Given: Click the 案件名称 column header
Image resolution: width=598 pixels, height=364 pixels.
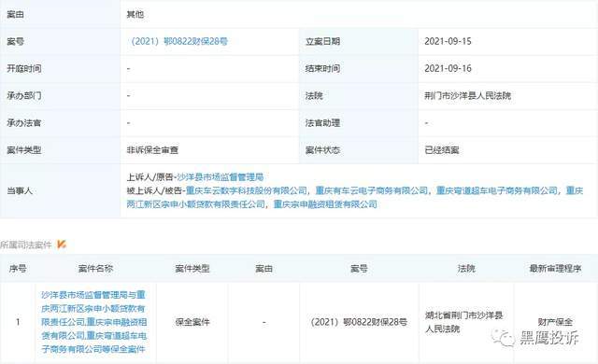Looking at the screenshot, I should pyautogui.click(x=95, y=269).
